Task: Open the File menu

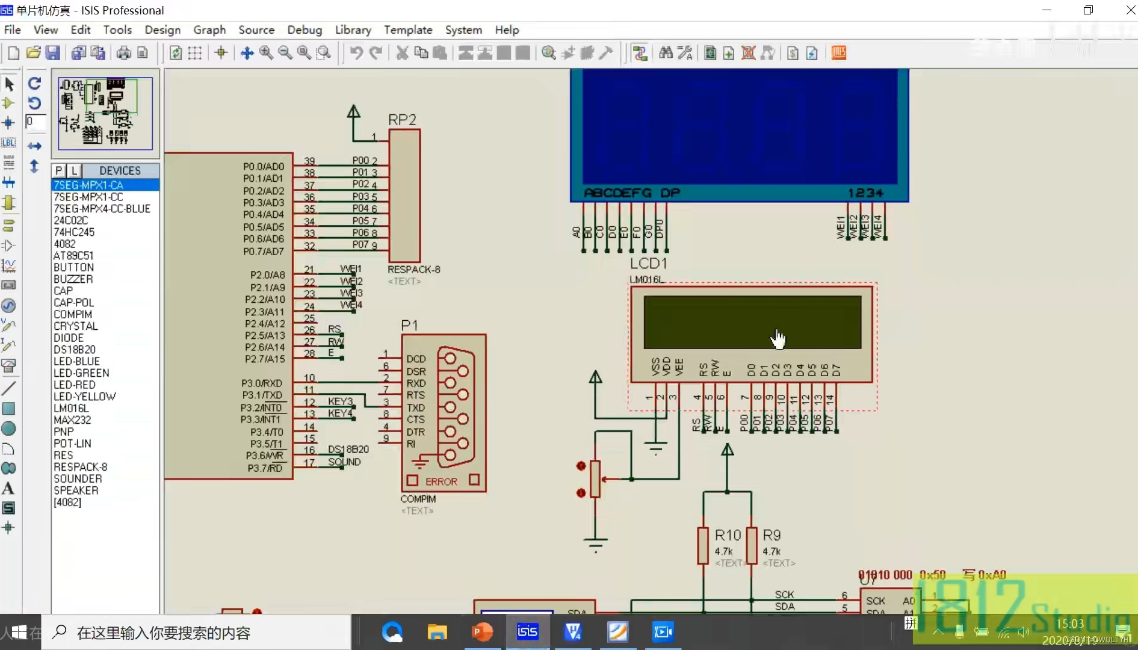Action: coord(12,29)
